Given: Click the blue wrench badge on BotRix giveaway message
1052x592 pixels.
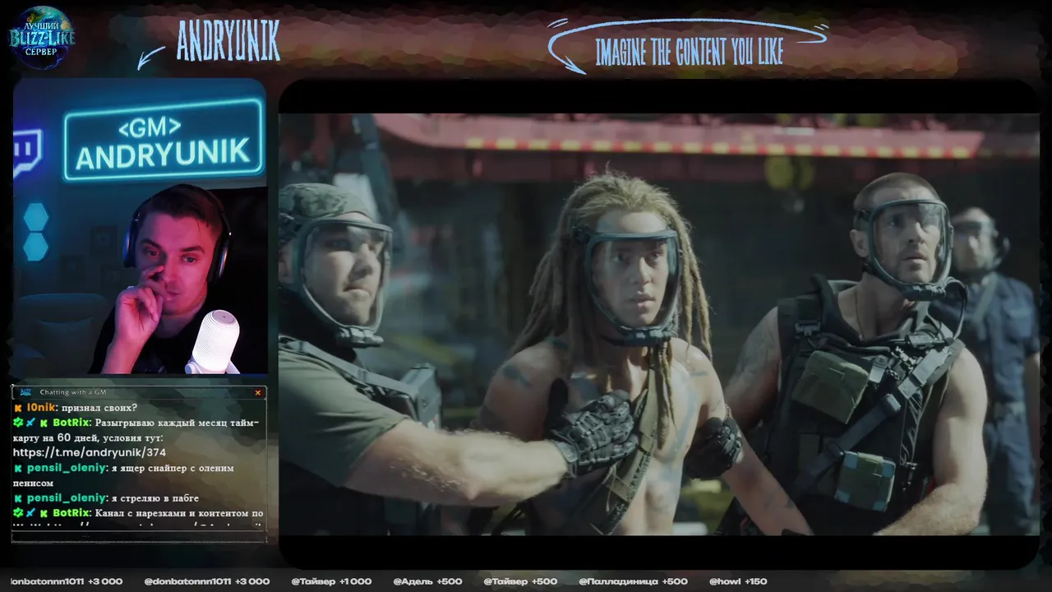Looking at the screenshot, I should coord(30,423).
